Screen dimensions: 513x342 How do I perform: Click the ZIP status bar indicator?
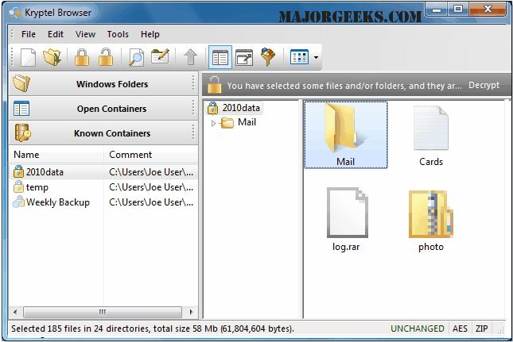click(482, 329)
